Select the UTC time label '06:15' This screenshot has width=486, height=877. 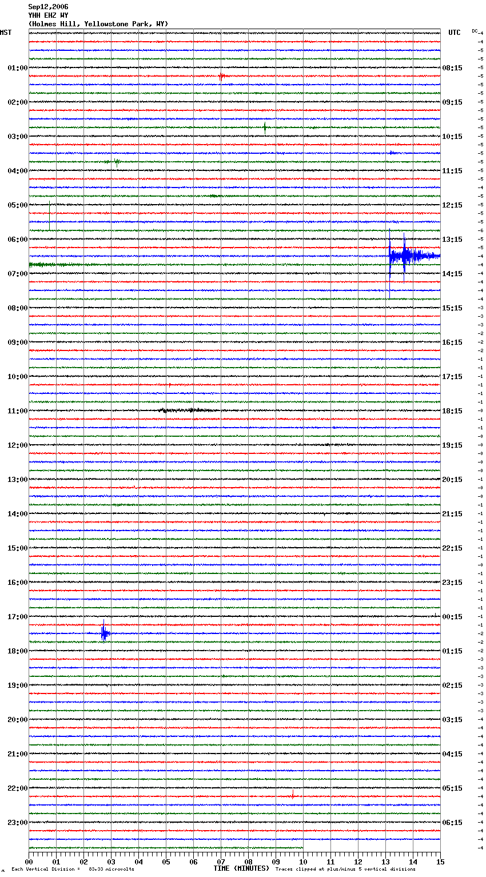(x=452, y=823)
